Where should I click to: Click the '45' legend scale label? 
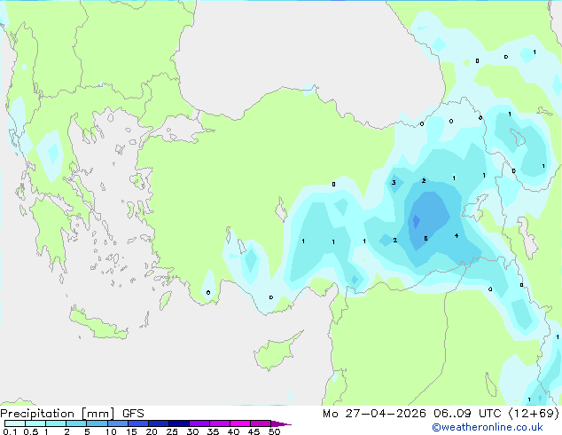(x=254, y=431)
